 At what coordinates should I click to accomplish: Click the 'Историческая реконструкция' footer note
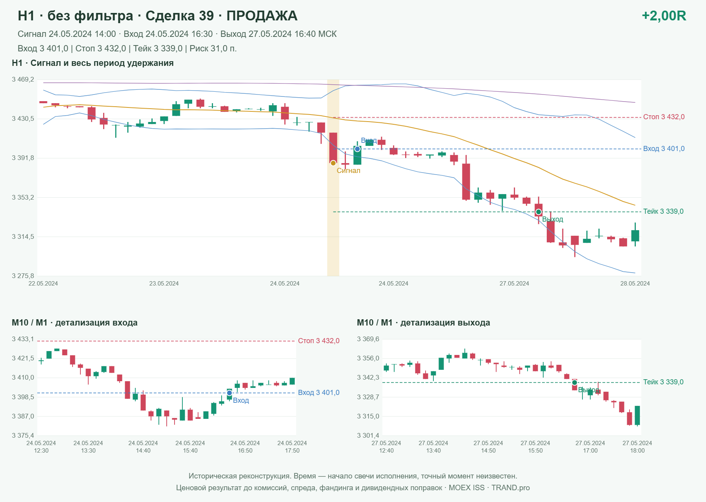[353, 476]
